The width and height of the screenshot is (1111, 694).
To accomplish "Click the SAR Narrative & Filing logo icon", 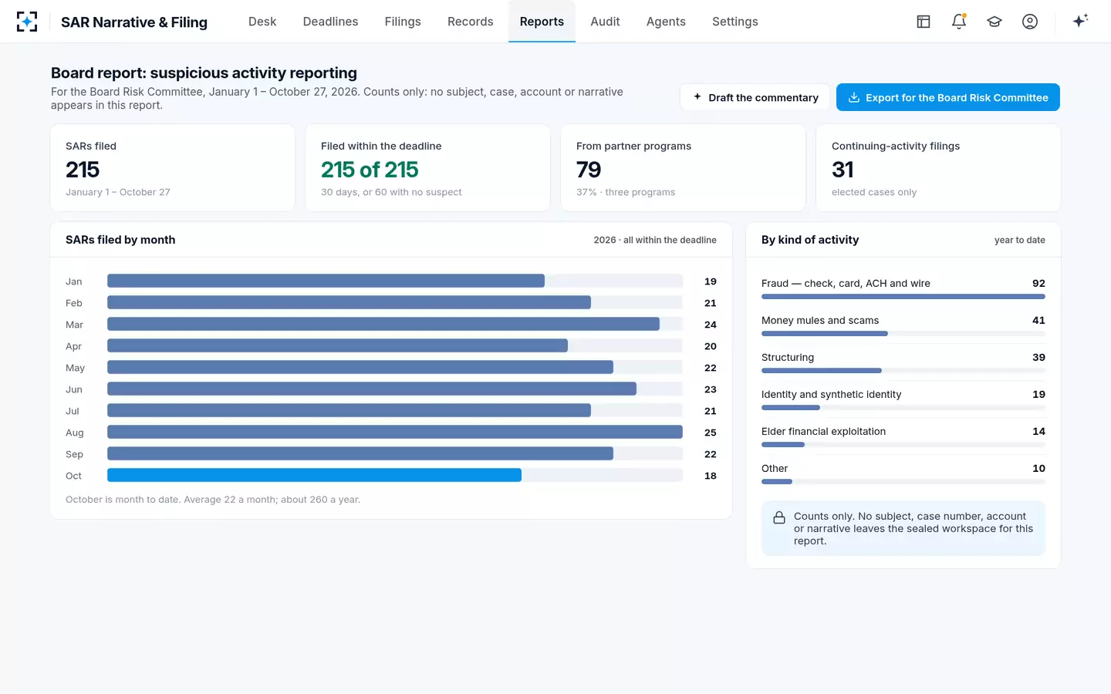I will click(x=27, y=22).
